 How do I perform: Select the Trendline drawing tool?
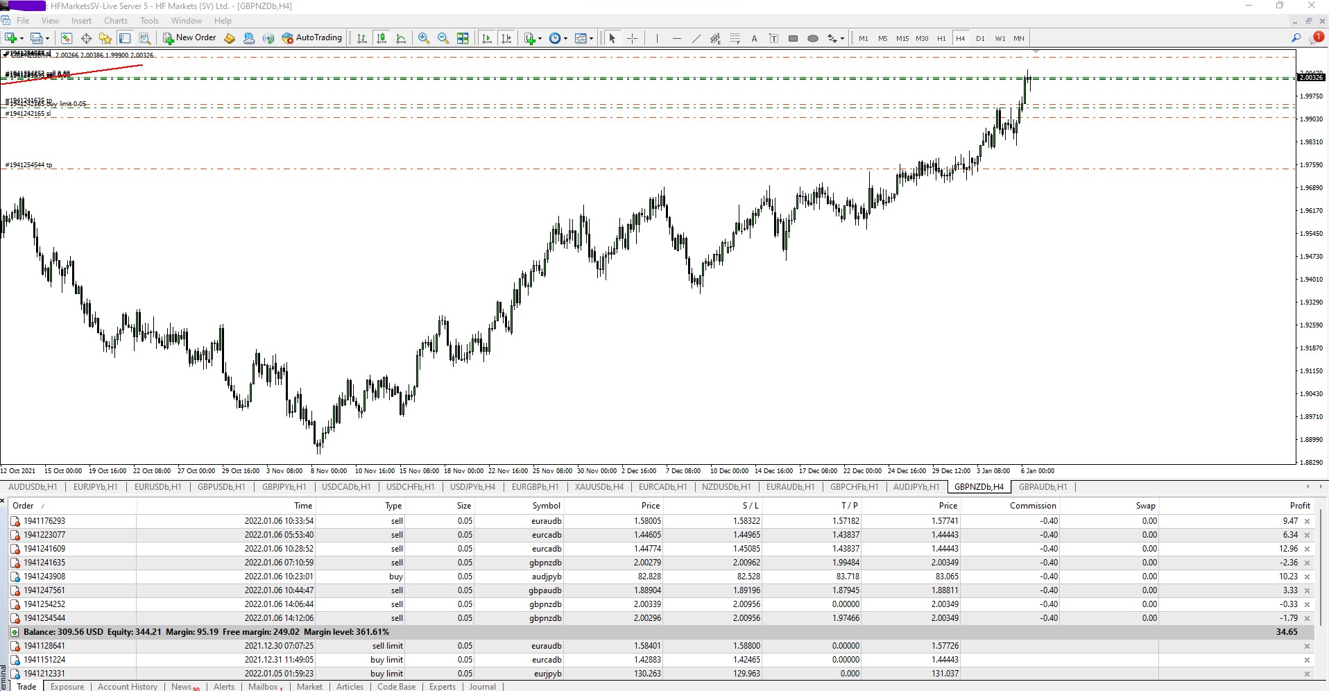coord(696,38)
